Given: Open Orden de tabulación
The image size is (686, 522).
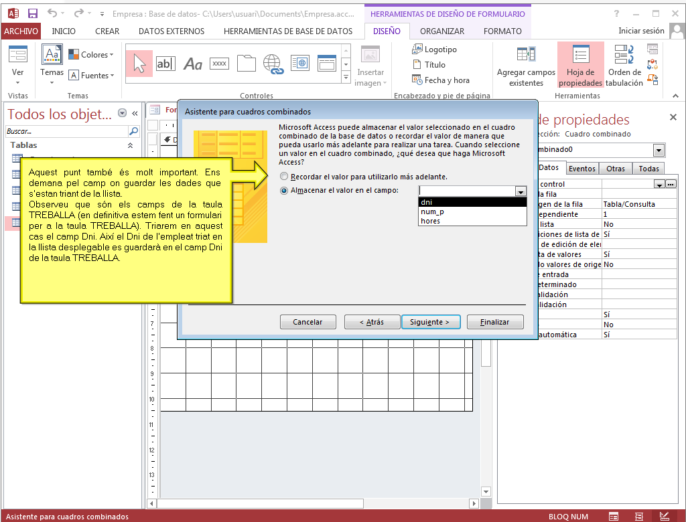Looking at the screenshot, I should click(624, 66).
